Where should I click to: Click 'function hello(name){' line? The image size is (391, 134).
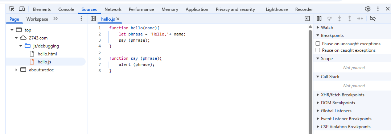tap(134, 28)
